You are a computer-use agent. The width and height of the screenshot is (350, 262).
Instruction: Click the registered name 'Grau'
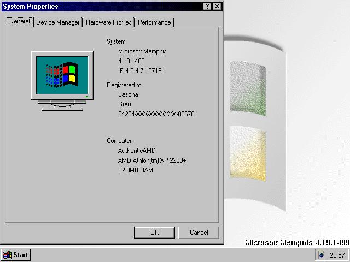(125, 104)
